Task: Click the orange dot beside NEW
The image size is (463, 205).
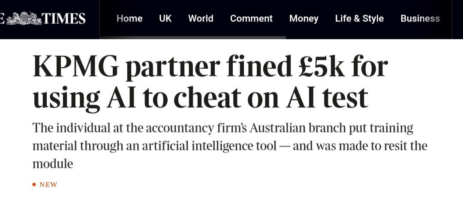Action: click(x=34, y=185)
